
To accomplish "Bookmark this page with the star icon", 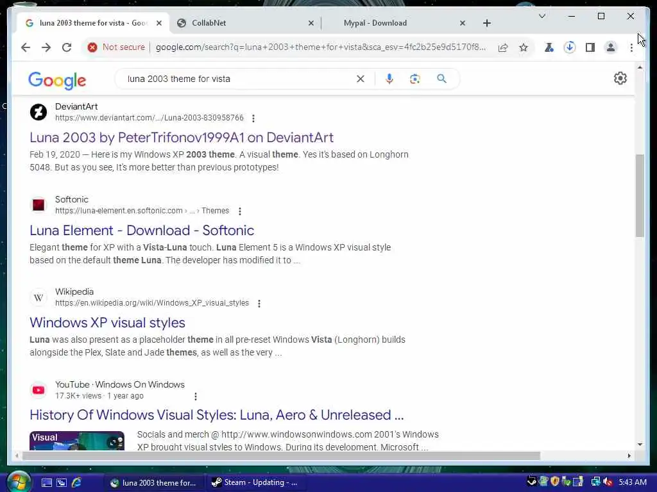I will coord(524,47).
